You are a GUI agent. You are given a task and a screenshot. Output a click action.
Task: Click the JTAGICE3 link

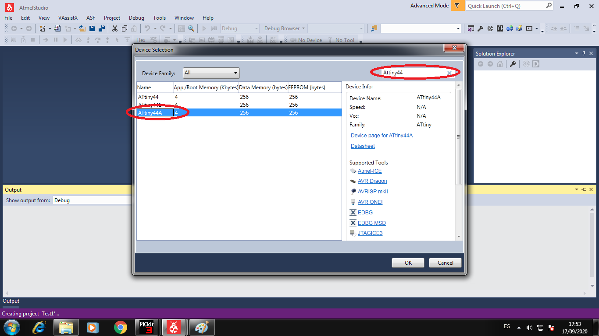pos(370,233)
